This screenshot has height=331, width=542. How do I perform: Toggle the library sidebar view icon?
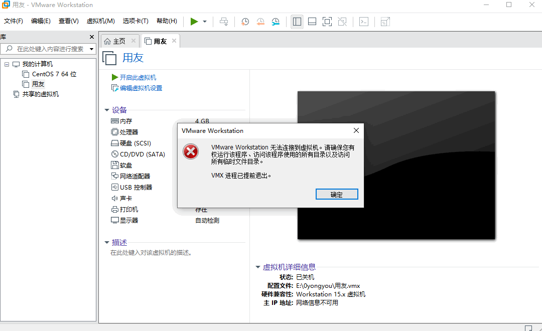coord(297,22)
